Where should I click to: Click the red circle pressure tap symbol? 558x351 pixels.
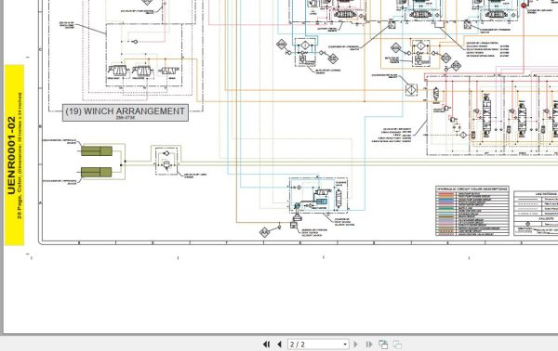tap(524, 6)
